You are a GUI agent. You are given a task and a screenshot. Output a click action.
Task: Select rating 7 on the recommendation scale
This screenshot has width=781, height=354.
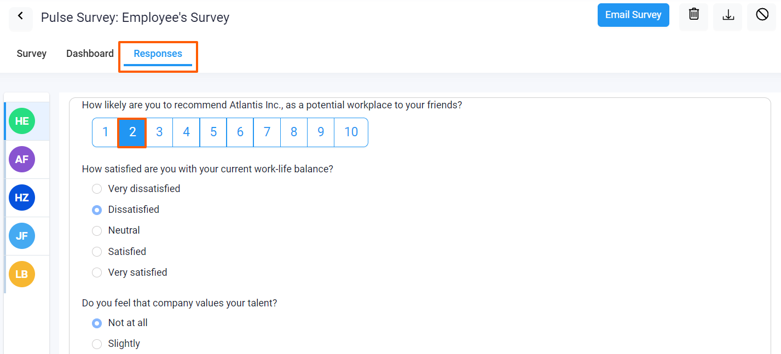pos(267,132)
